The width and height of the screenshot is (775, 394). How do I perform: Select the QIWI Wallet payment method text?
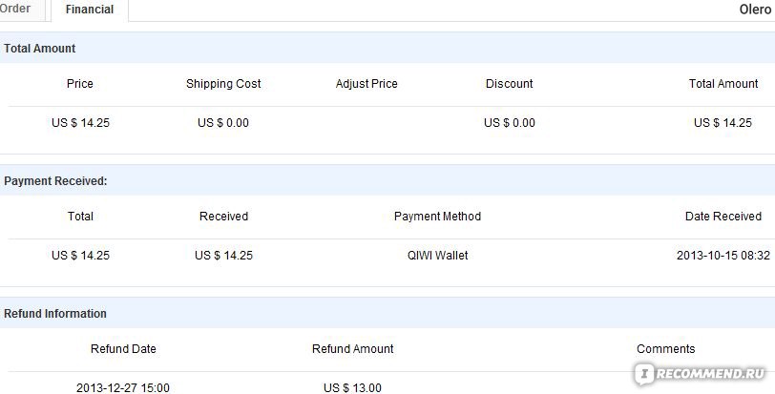(x=437, y=256)
